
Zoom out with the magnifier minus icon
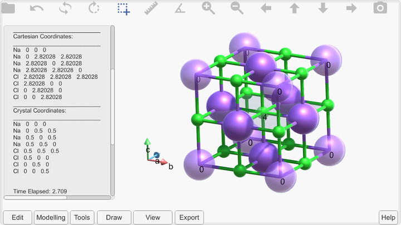tap(237, 8)
